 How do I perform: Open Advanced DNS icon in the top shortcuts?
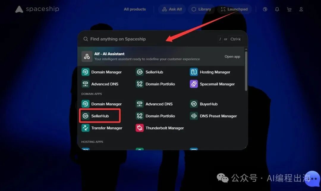85,84
